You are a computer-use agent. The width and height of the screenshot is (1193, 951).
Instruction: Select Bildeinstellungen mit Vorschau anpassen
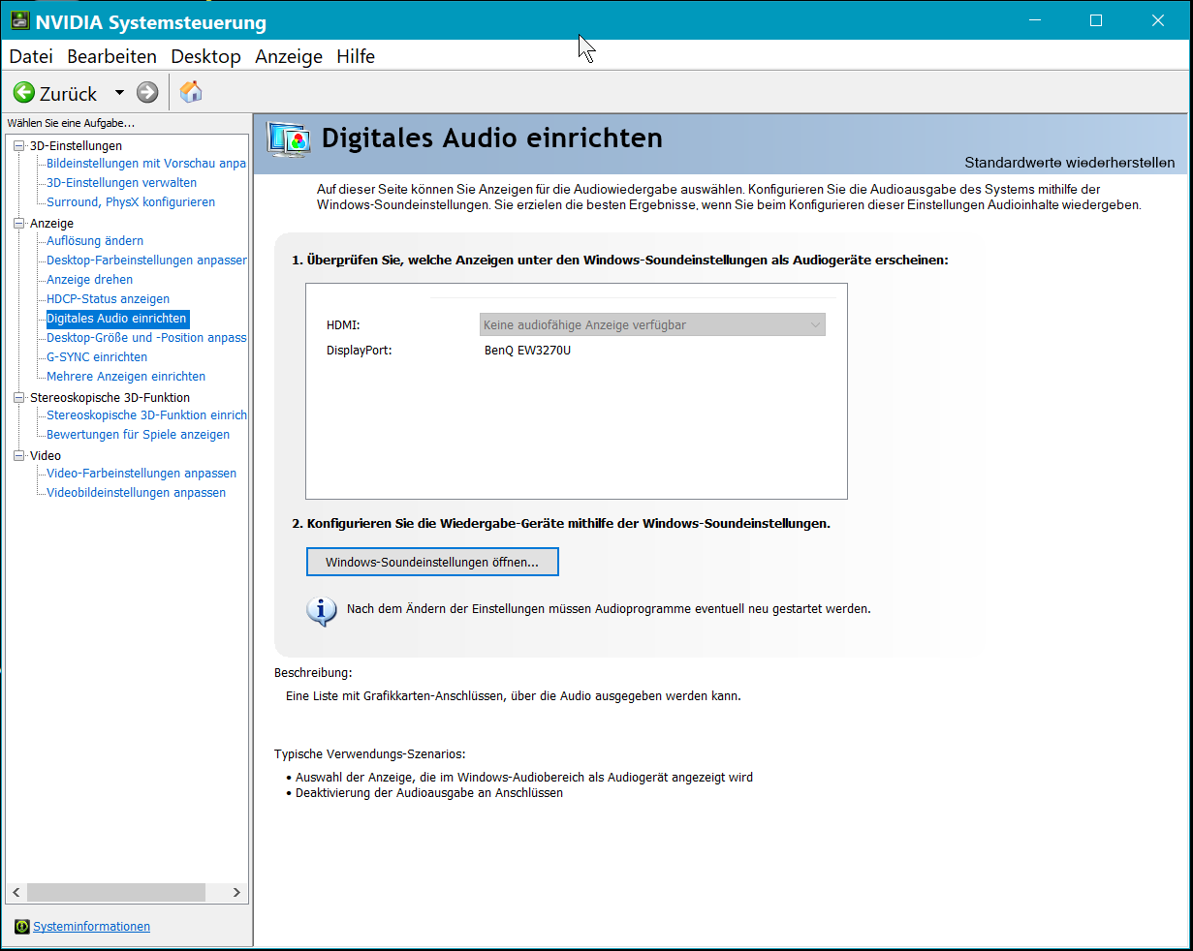click(x=146, y=164)
